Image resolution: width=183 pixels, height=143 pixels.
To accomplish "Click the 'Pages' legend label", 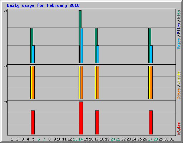I will tap(179, 44).
